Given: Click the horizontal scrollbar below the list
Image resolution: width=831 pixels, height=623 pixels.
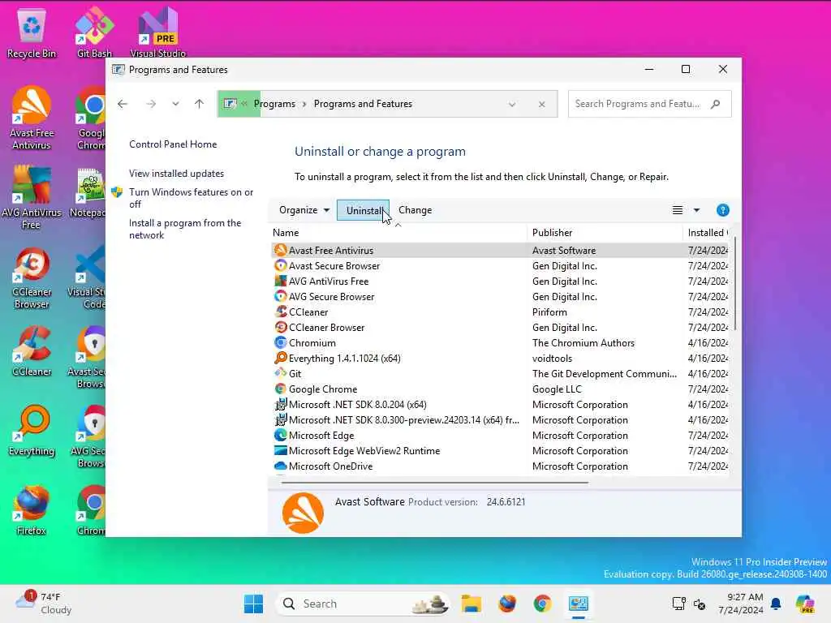Looking at the screenshot, I should tap(435, 483).
